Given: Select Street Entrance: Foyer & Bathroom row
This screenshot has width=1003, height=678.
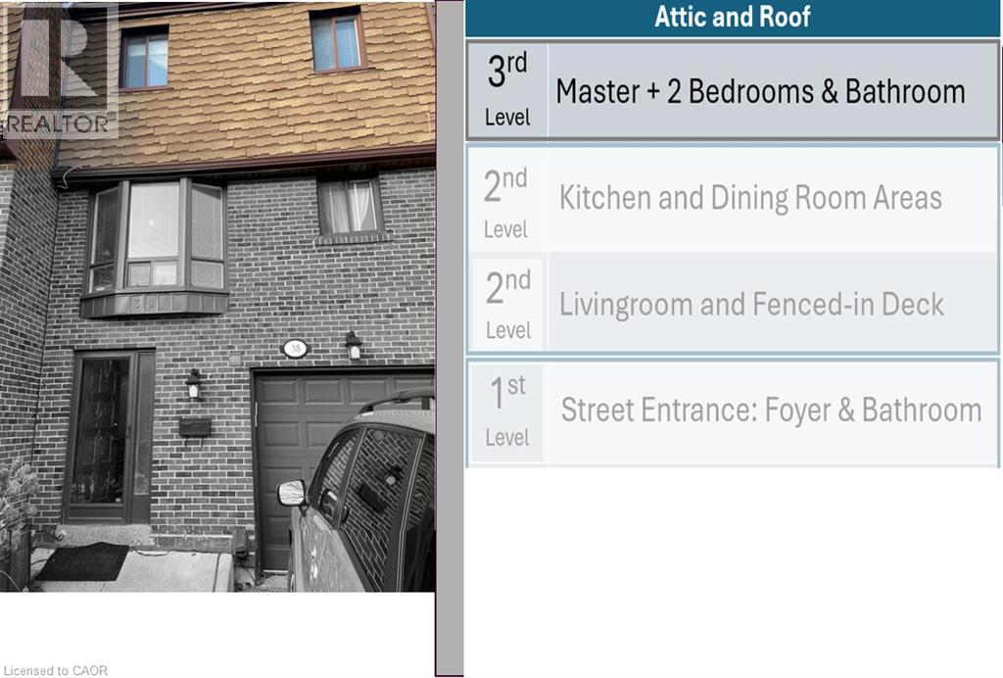Looking at the screenshot, I should click(x=733, y=412).
